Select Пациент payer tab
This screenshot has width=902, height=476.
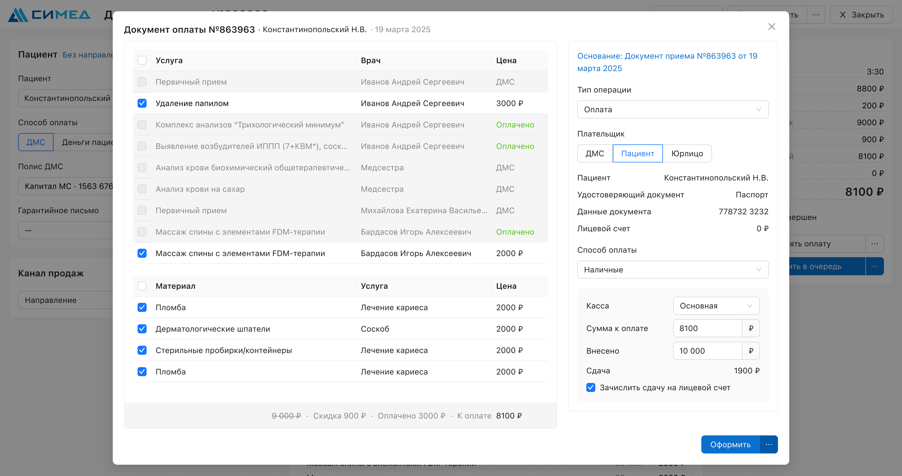(x=637, y=153)
